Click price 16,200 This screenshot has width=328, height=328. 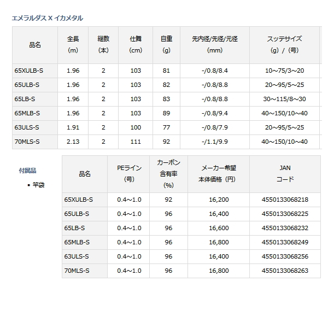(219, 200)
